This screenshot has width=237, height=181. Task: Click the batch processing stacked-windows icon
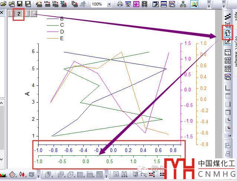pyautogui.click(x=74, y=4)
